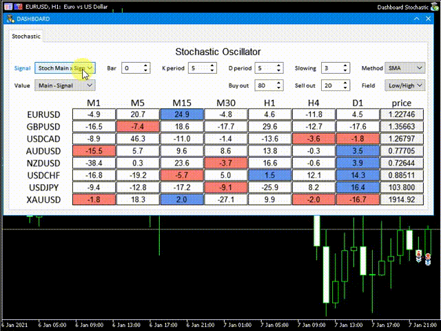The height and width of the screenshot is (331, 441).
Task: Increase the D period with up arrow
Action: 278,66
